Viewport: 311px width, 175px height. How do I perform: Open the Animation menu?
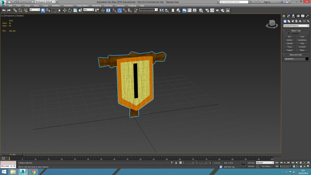(x=68, y=6)
